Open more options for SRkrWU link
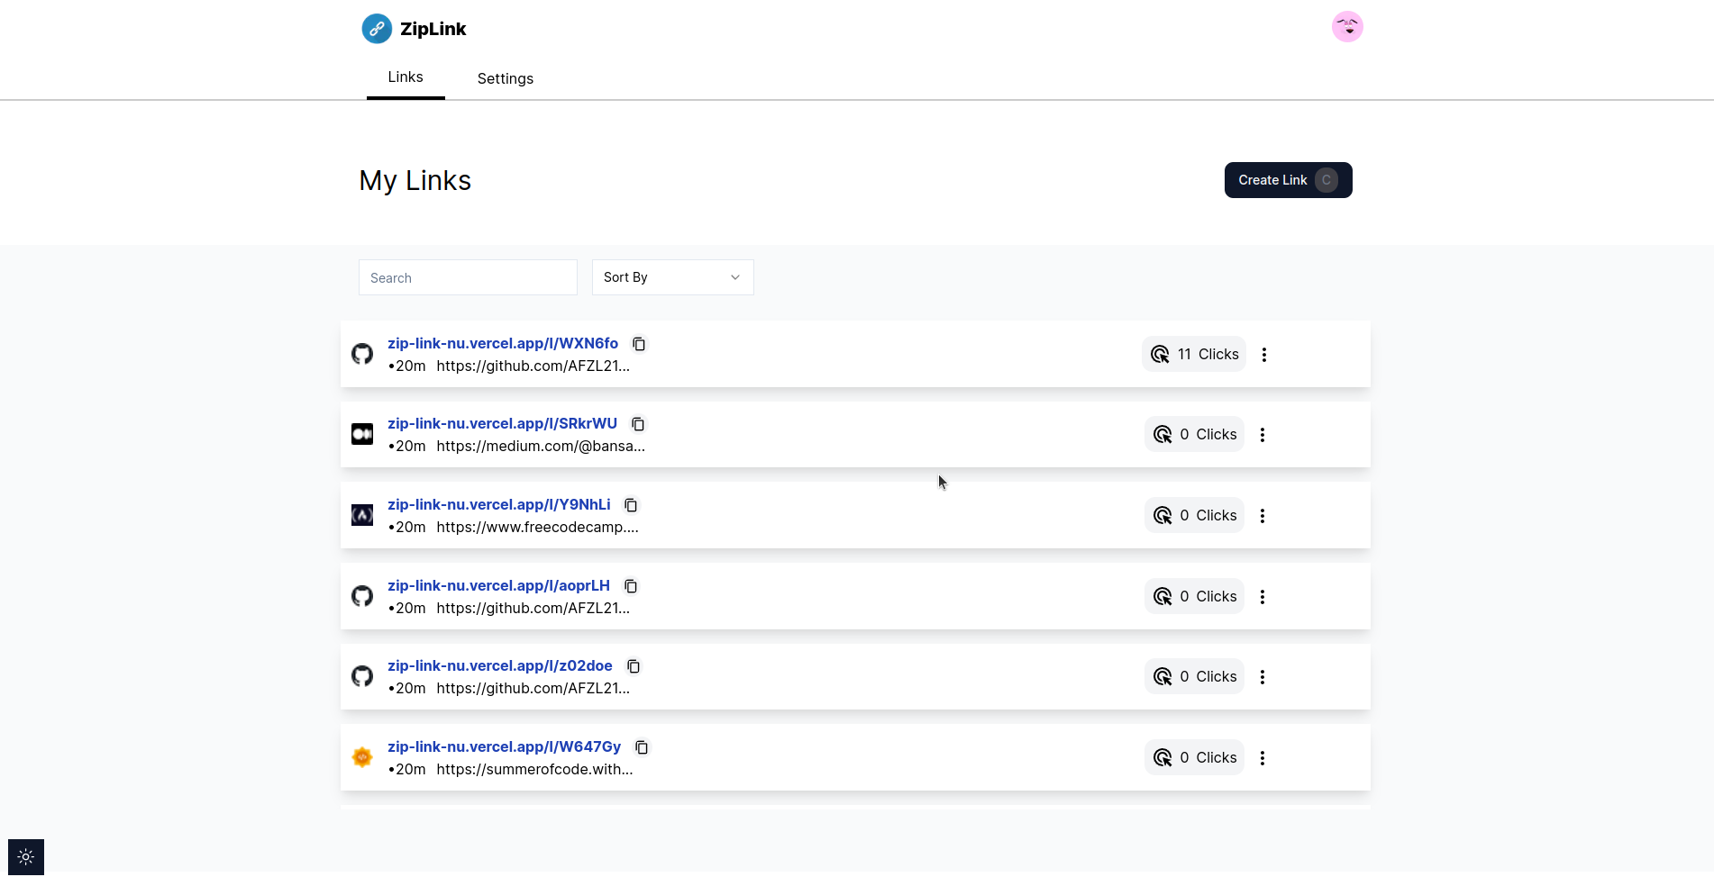This screenshot has width=1714, height=886. click(1263, 435)
